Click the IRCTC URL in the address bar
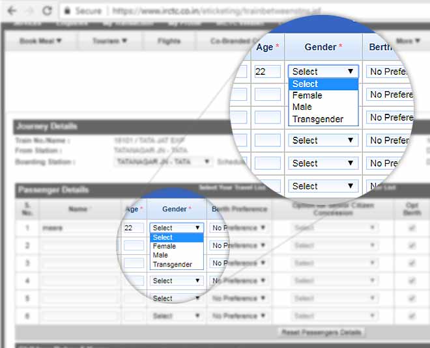 coord(217,11)
